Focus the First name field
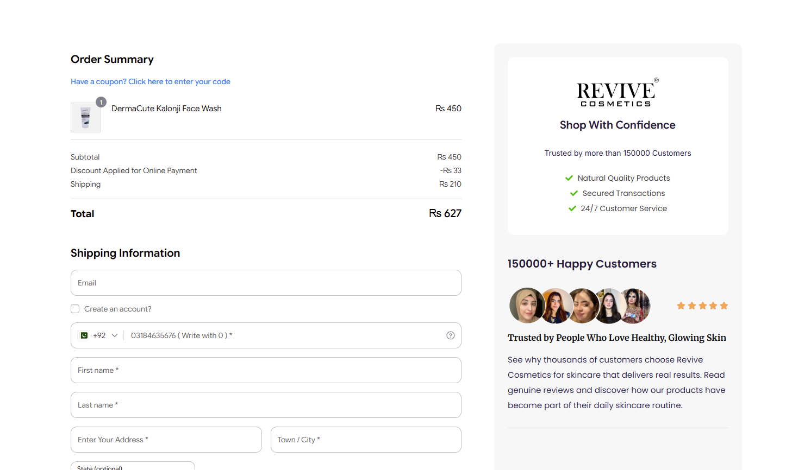This screenshot has width=792, height=470. click(x=266, y=370)
